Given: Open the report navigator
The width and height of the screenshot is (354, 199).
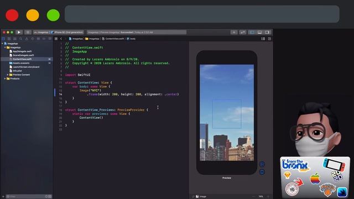Looking at the screenshot, I should (50, 39).
